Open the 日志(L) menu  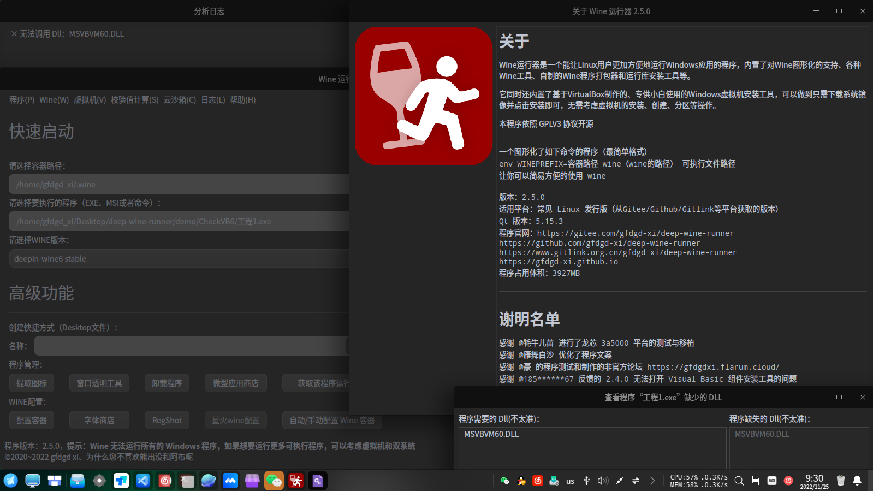pos(213,100)
